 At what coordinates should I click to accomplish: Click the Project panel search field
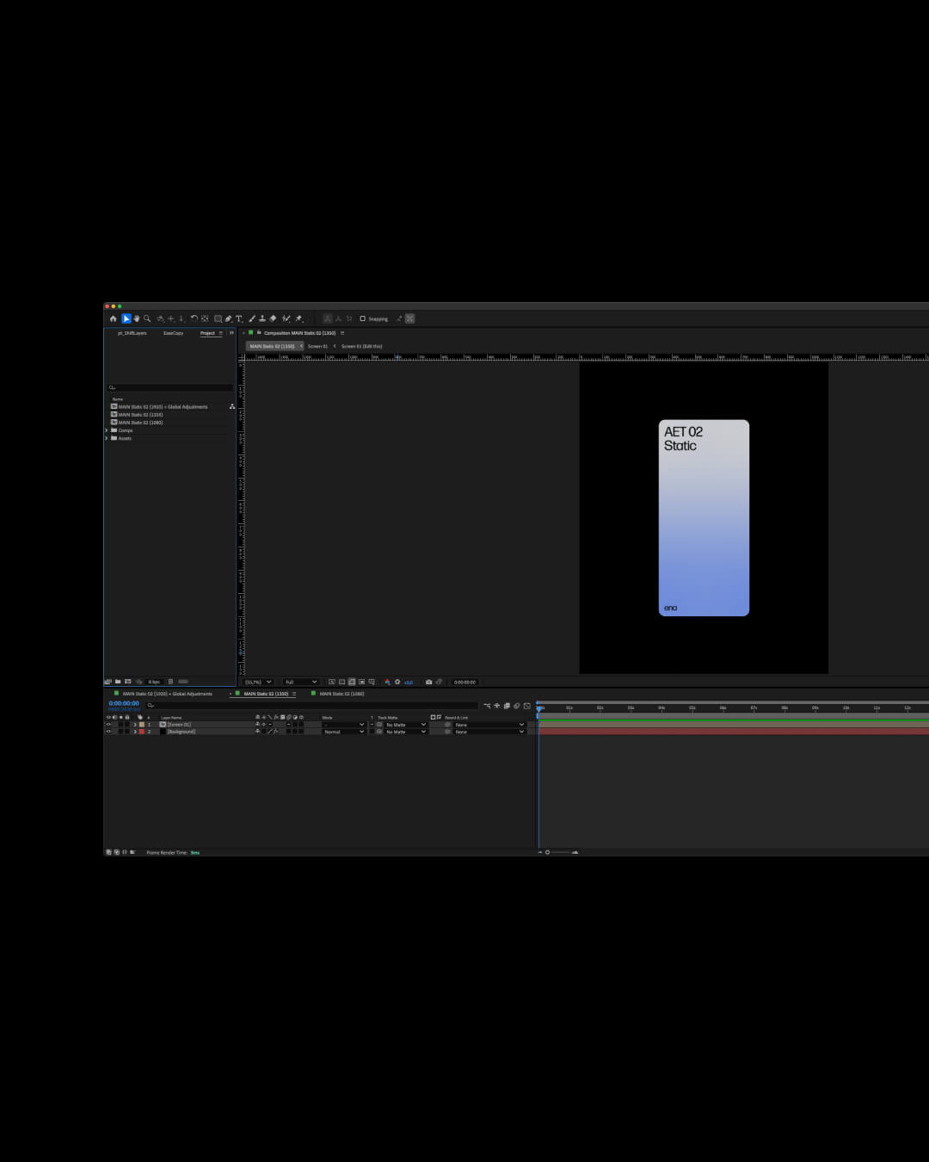(x=169, y=387)
